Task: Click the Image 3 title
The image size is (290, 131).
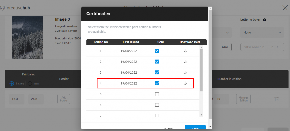Action: click(62, 19)
